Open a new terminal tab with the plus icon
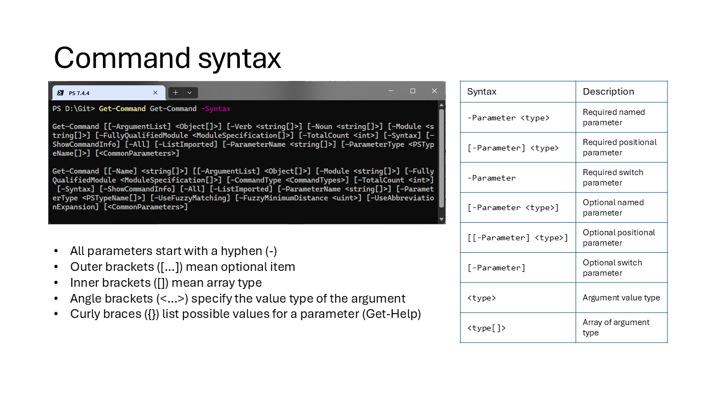701x394 pixels. click(174, 92)
